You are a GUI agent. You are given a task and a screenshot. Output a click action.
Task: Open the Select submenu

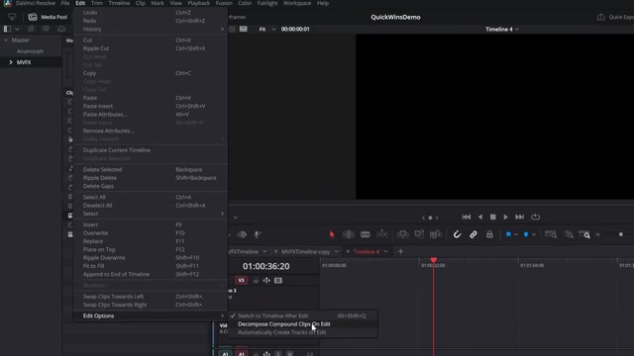point(151,214)
